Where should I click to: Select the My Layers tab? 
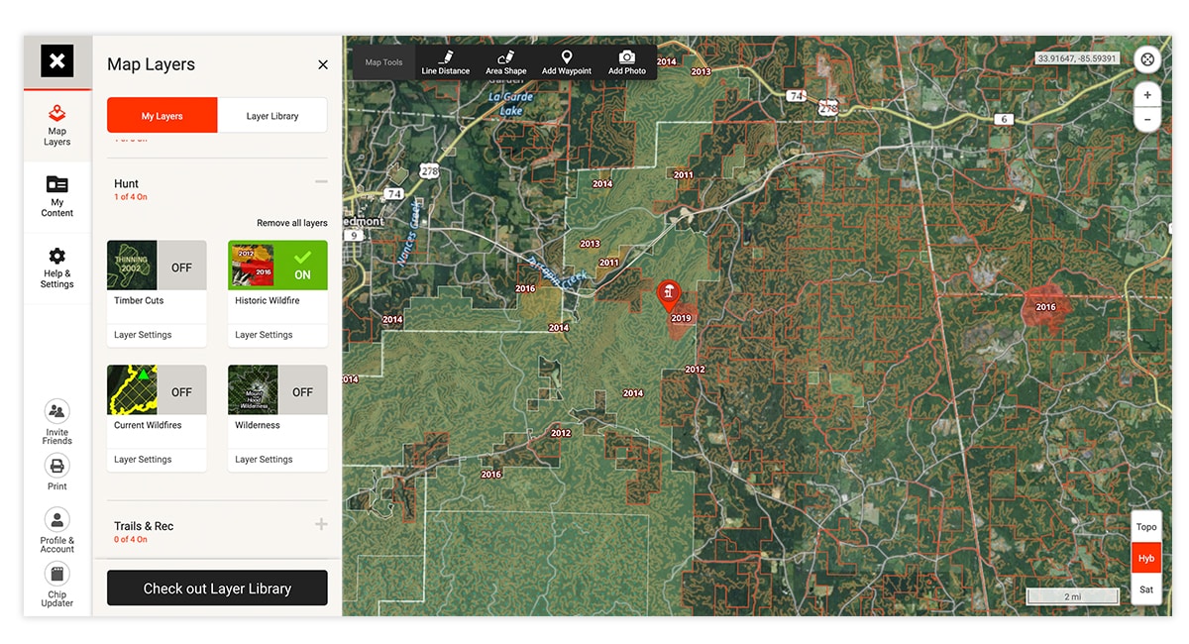coord(162,116)
